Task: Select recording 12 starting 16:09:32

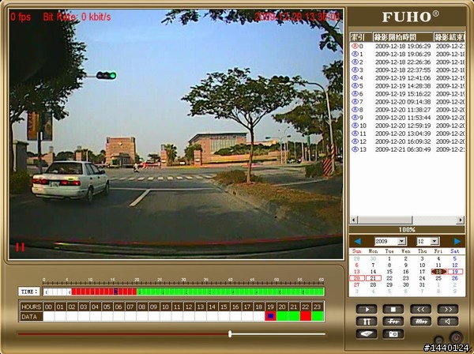Action: (x=408, y=141)
